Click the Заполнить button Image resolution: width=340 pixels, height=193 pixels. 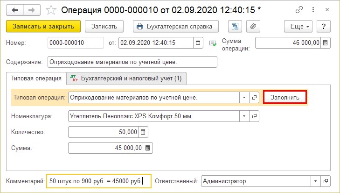pyautogui.click(x=284, y=97)
